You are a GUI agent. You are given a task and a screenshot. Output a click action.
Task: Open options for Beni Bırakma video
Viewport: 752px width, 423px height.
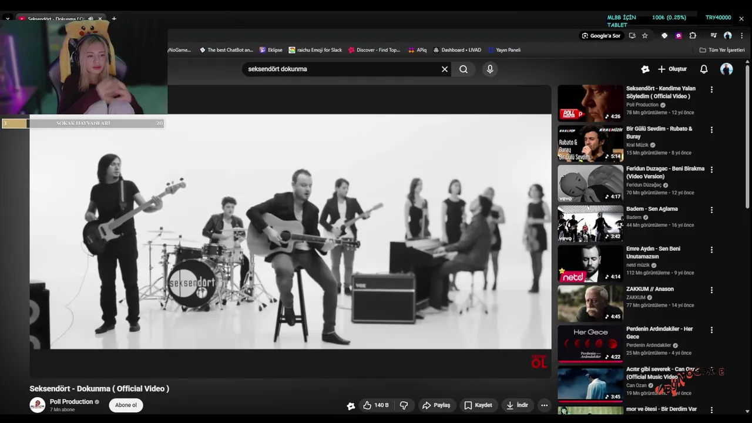click(711, 170)
